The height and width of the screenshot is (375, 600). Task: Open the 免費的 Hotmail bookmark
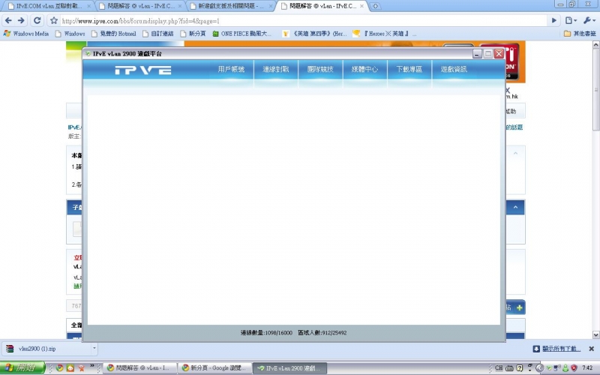click(114, 34)
